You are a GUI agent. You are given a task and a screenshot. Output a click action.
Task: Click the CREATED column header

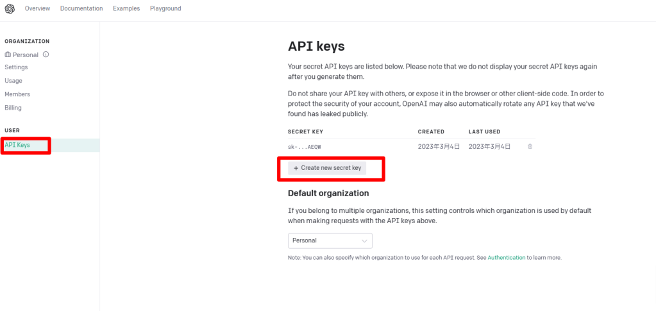431,131
